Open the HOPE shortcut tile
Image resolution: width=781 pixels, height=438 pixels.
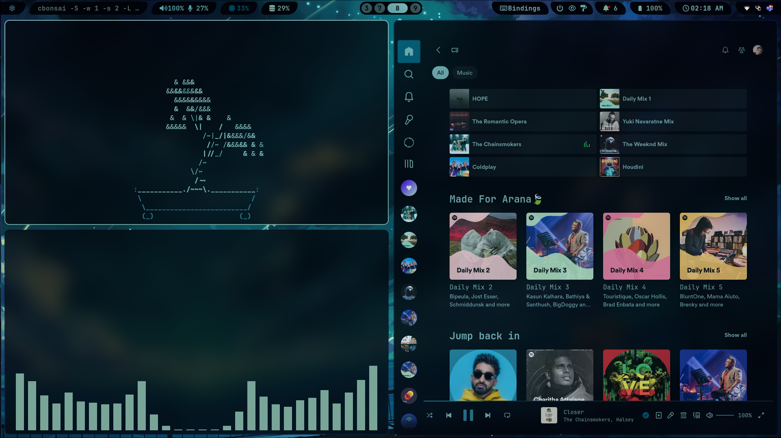(x=523, y=99)
